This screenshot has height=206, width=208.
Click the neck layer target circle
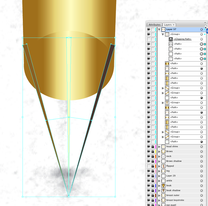coord(201,156)
